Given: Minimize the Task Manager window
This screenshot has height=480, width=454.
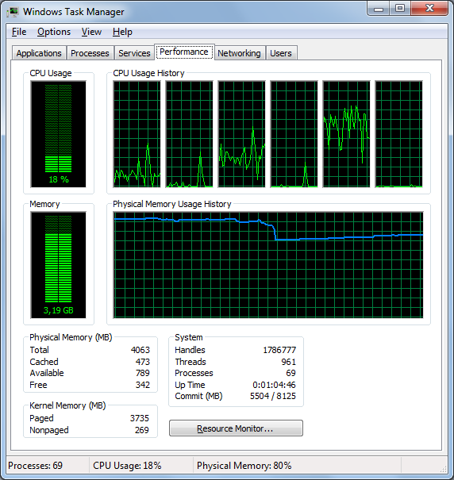Looking at the screenshot, I should point(379,8).
